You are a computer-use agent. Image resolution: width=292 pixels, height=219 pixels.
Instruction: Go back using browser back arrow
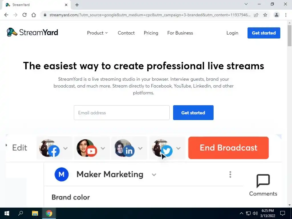[x=6, y=15]
